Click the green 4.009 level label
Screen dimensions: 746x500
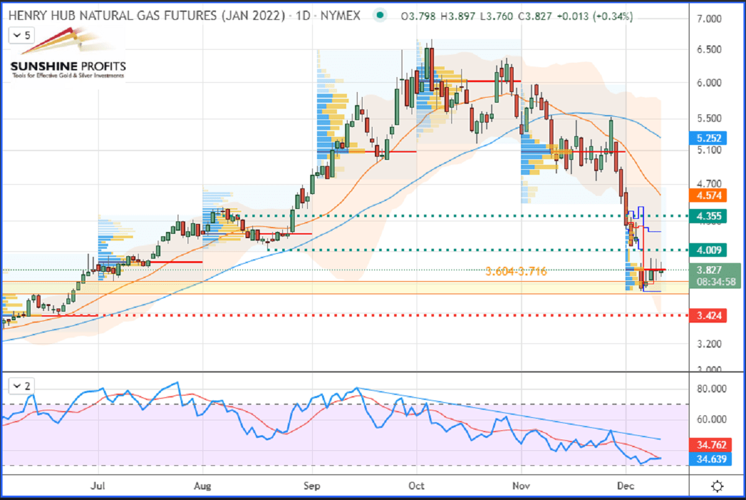click(x=709, y=251)
